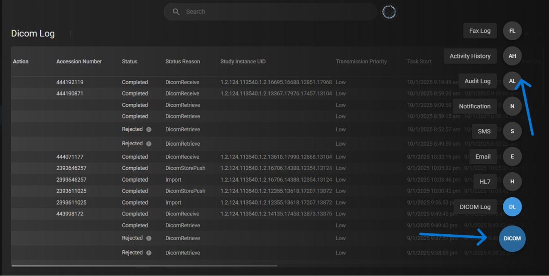Select the blue DL DICOM Log icon
Screen dimensions: 549x276
(512, 207)
